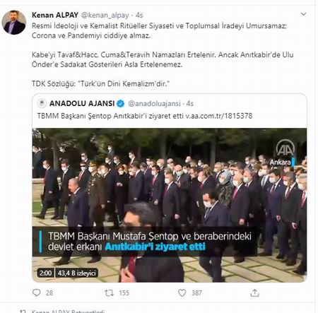318x313 pixels.
Task: Like the tweet with the heart icon
Action: 182,293
